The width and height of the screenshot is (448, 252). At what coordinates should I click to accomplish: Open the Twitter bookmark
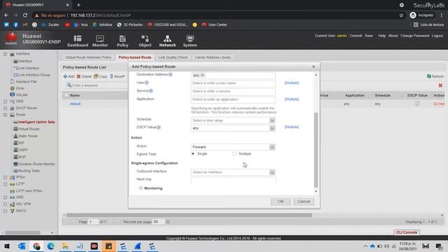(6, 24)
